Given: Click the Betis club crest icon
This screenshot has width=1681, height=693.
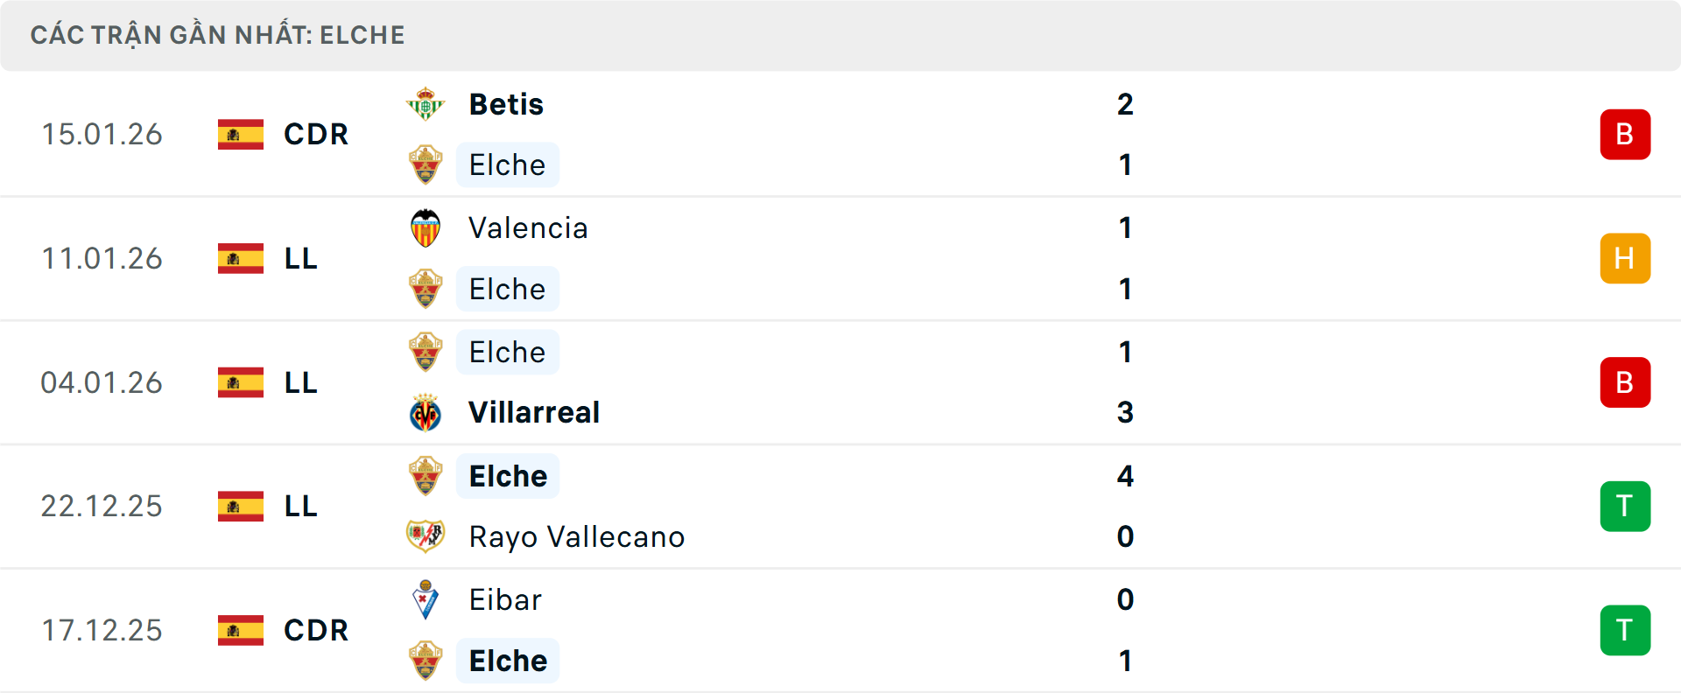Looking at the screenshot, I should (426, 104).
